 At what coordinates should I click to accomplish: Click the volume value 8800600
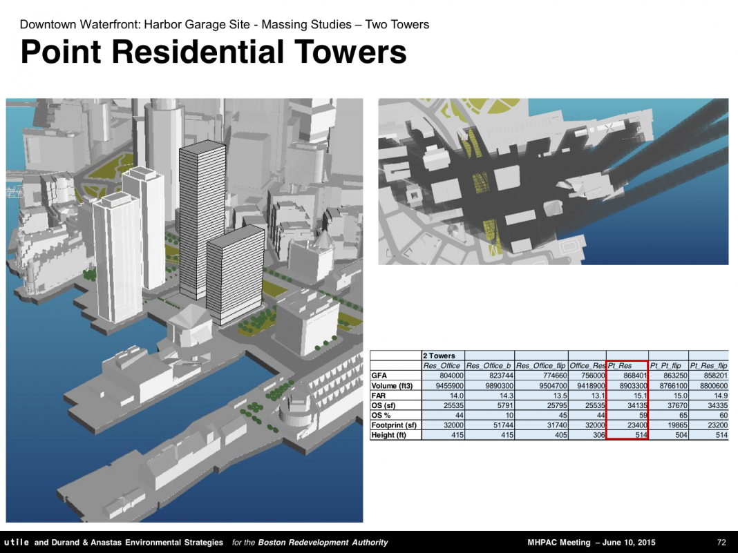pos(714,386)
